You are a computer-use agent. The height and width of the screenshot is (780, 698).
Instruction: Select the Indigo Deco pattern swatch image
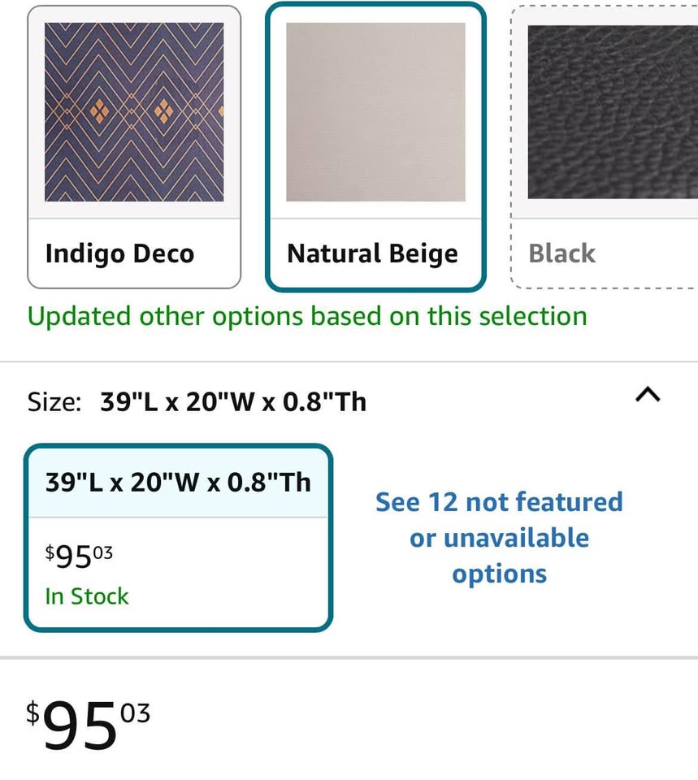point(134,112)
